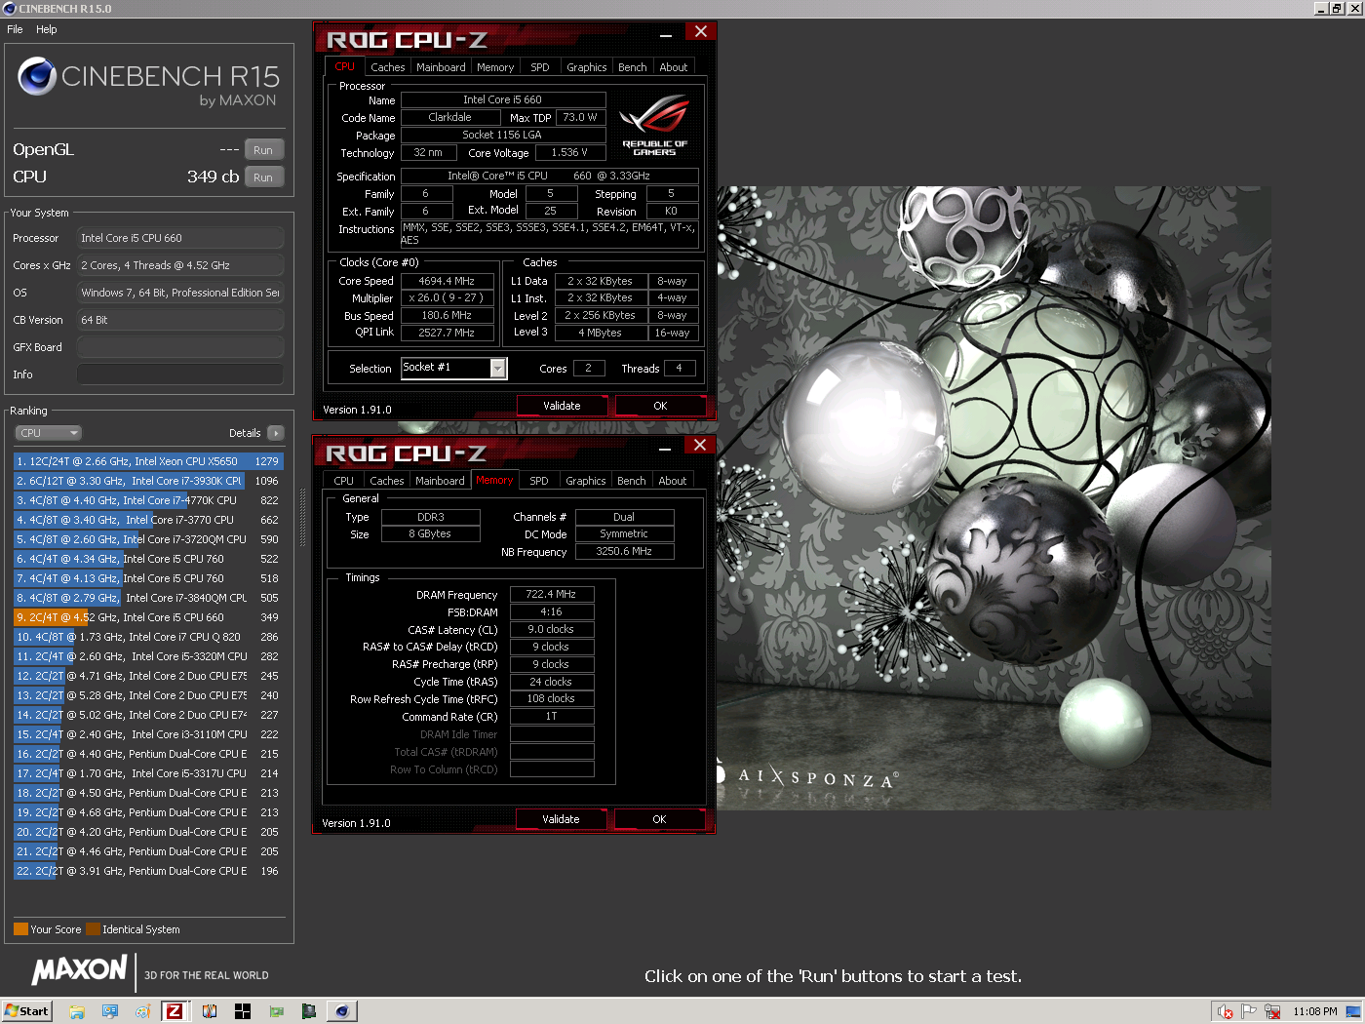Click the GFX Board field
The height and width of the screenshot is (1024, 1365).
[180, 347]
